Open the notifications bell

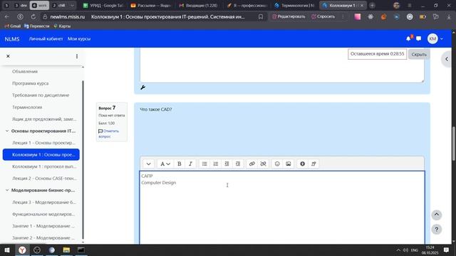(408, 38)
